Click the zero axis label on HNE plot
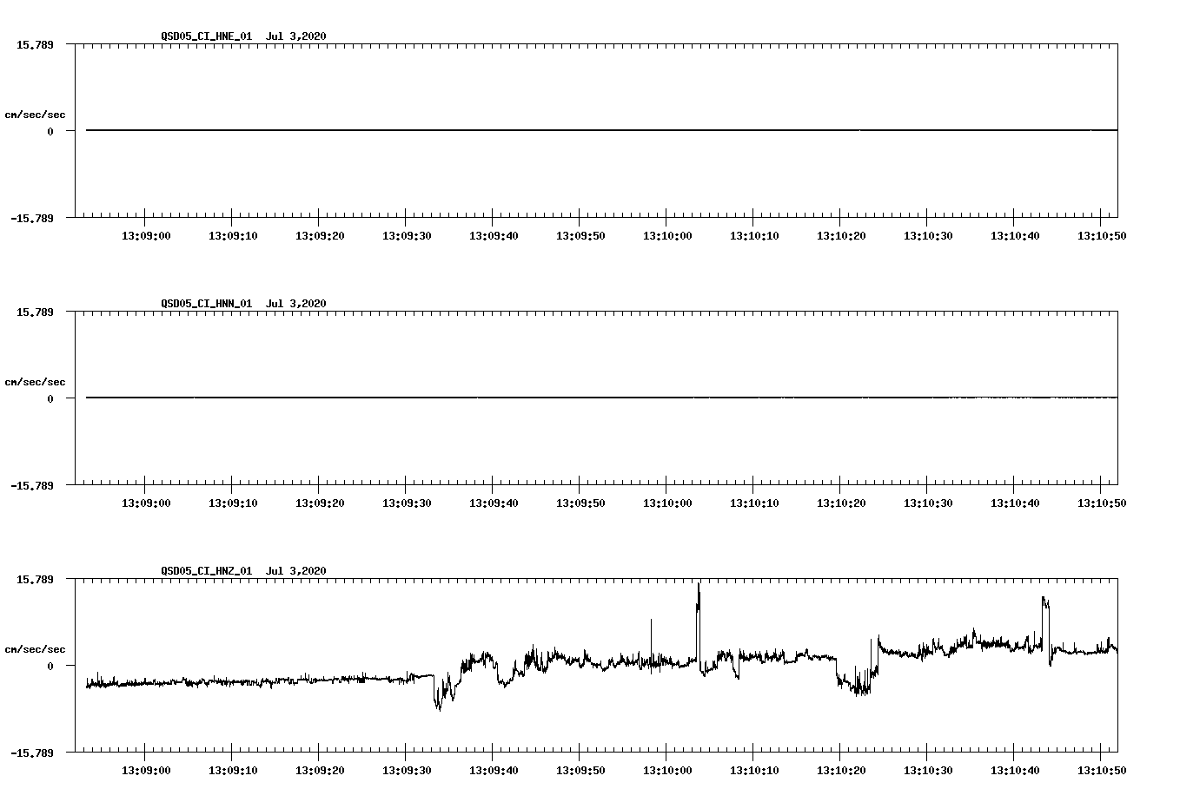Image resolution: width=1180 pixels, height=802 pixels. coord(50,131)
